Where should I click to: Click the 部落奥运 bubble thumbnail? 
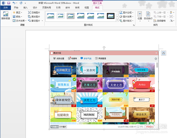pos(63,85)
